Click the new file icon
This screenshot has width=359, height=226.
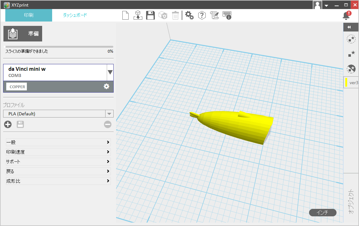[125, 15]
